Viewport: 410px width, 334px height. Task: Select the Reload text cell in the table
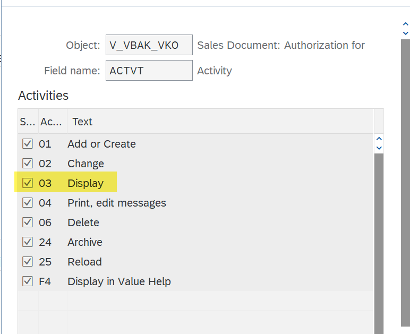pos(84,262)
